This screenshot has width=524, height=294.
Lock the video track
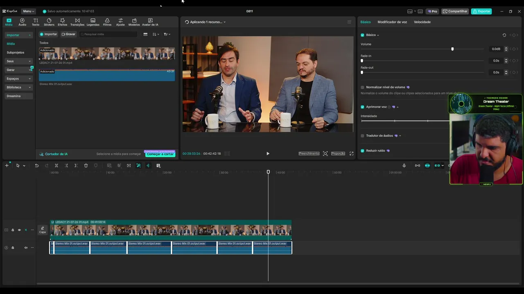13,230
